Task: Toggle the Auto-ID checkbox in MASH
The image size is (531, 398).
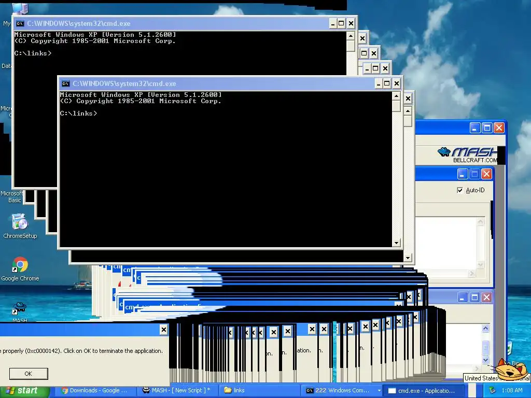Action: pos(460,190)
